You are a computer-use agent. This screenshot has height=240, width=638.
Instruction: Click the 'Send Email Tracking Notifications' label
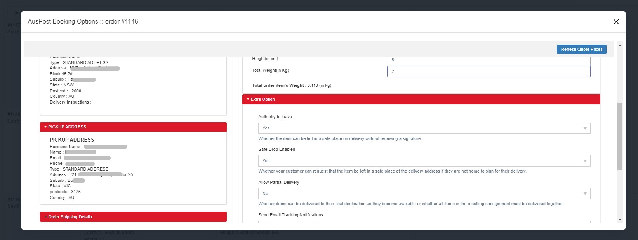pos(291,215)
